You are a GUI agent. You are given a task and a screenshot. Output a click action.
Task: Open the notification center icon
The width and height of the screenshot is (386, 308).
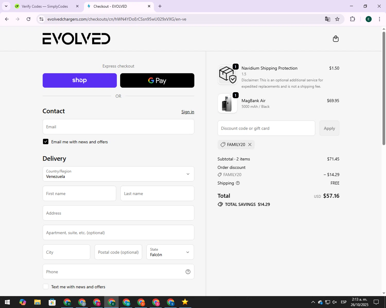pyautogui.click(x=376, y=302)
